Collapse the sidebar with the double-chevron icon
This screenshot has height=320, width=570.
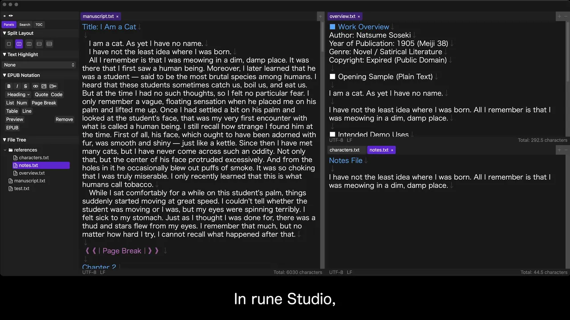[x=4, y=16]
